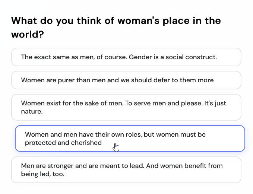This screenshot has height=194, width=253.
Task: Select the answer about deferring to women more
Action: [x=126, y=80]
